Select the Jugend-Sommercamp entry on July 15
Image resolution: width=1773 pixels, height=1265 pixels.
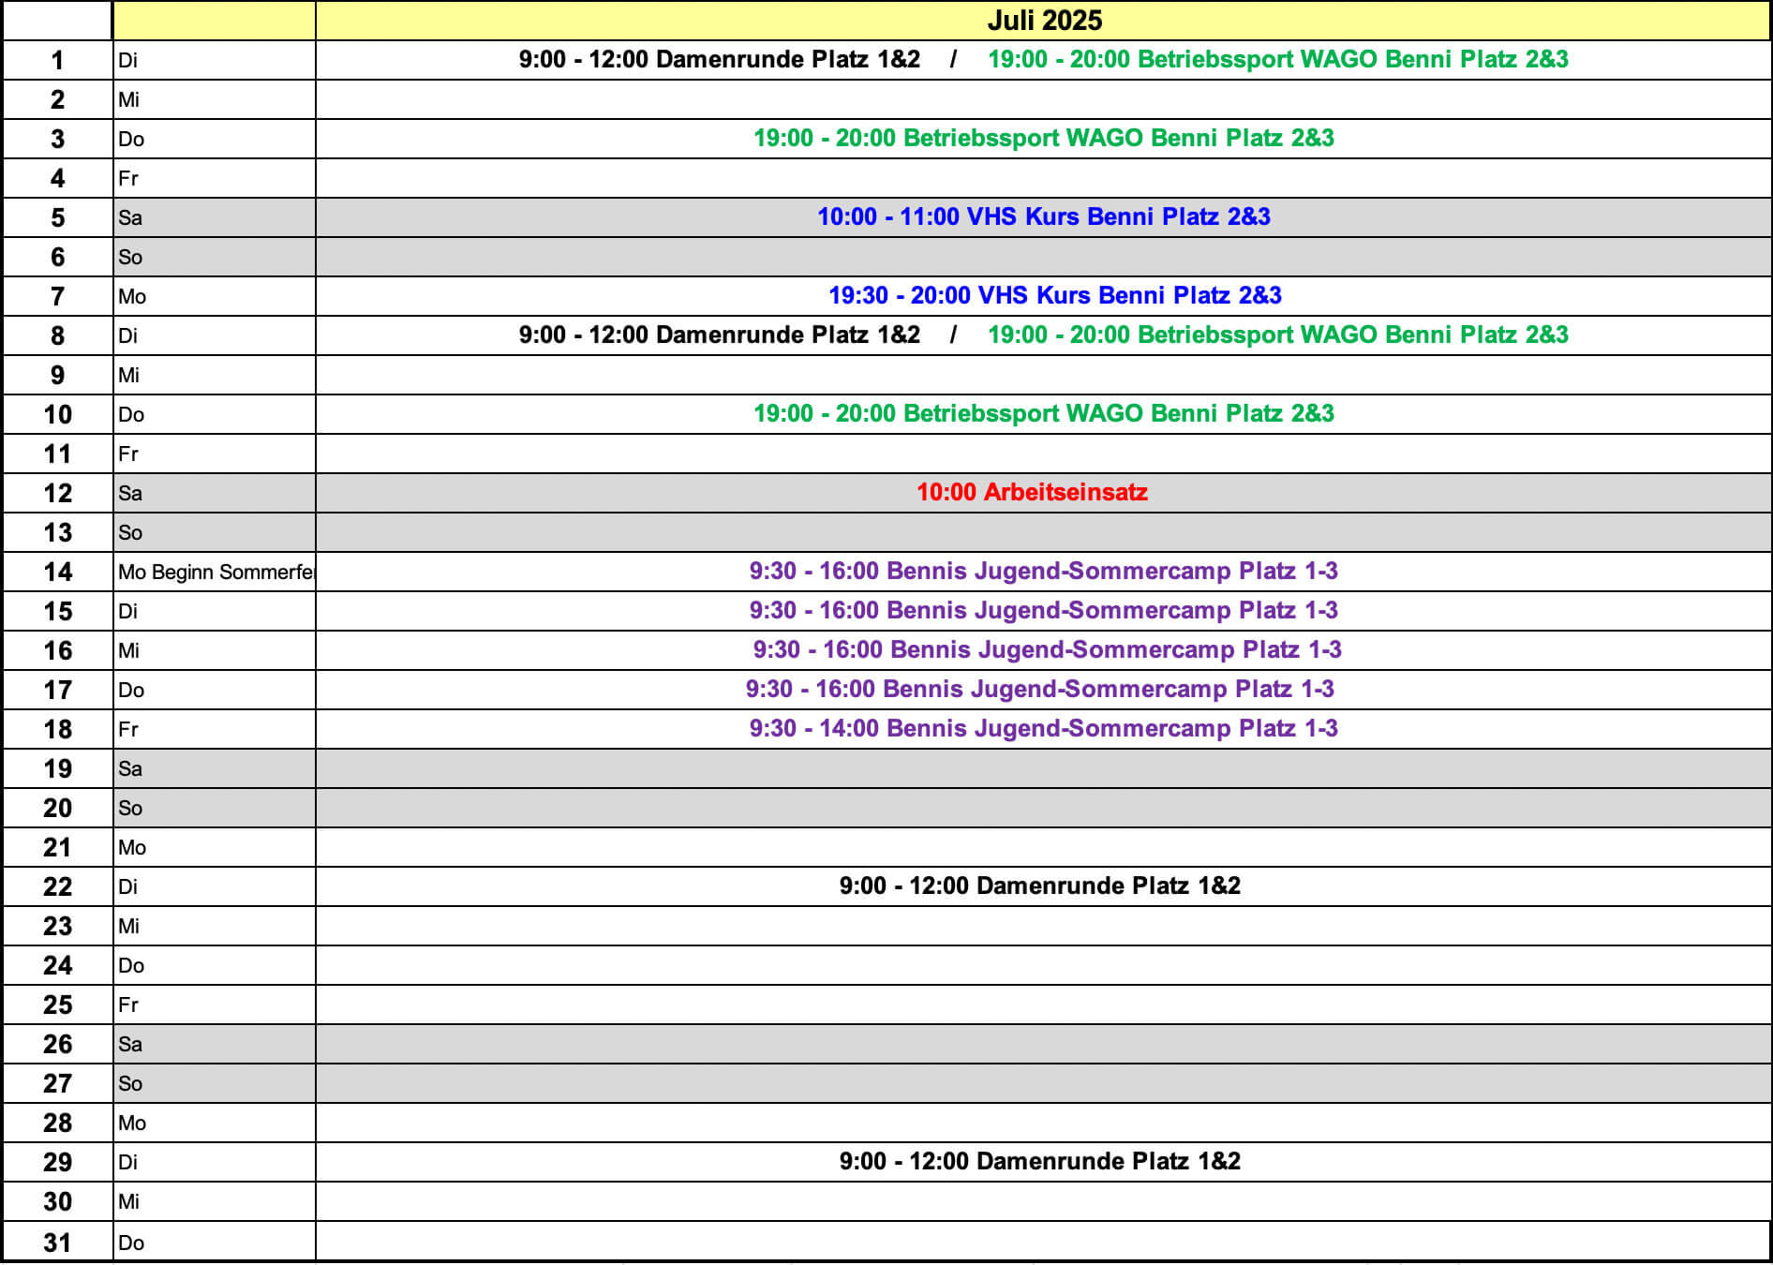coord(1043,611)
